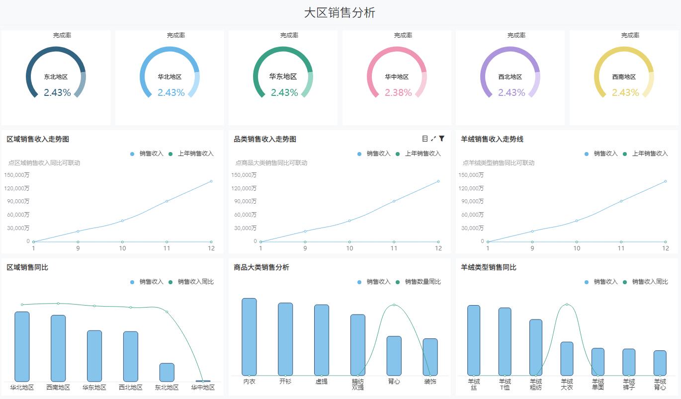Open the filter for 品类销售收入走势图
Image resolution: width=681 pixels, height=399 pixels.
[441, 139]
